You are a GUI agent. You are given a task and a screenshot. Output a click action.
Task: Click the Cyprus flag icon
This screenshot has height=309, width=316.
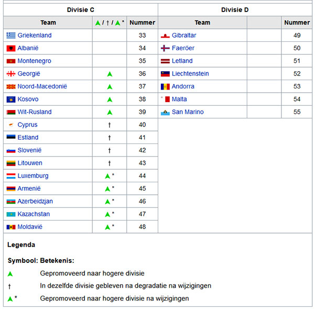(11, 125)
